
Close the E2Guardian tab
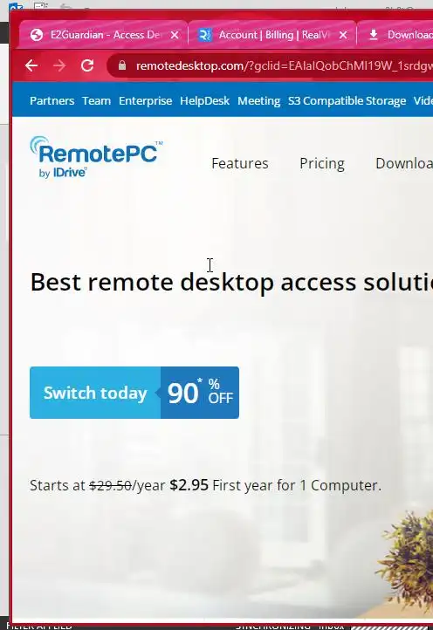pos(175,35)
